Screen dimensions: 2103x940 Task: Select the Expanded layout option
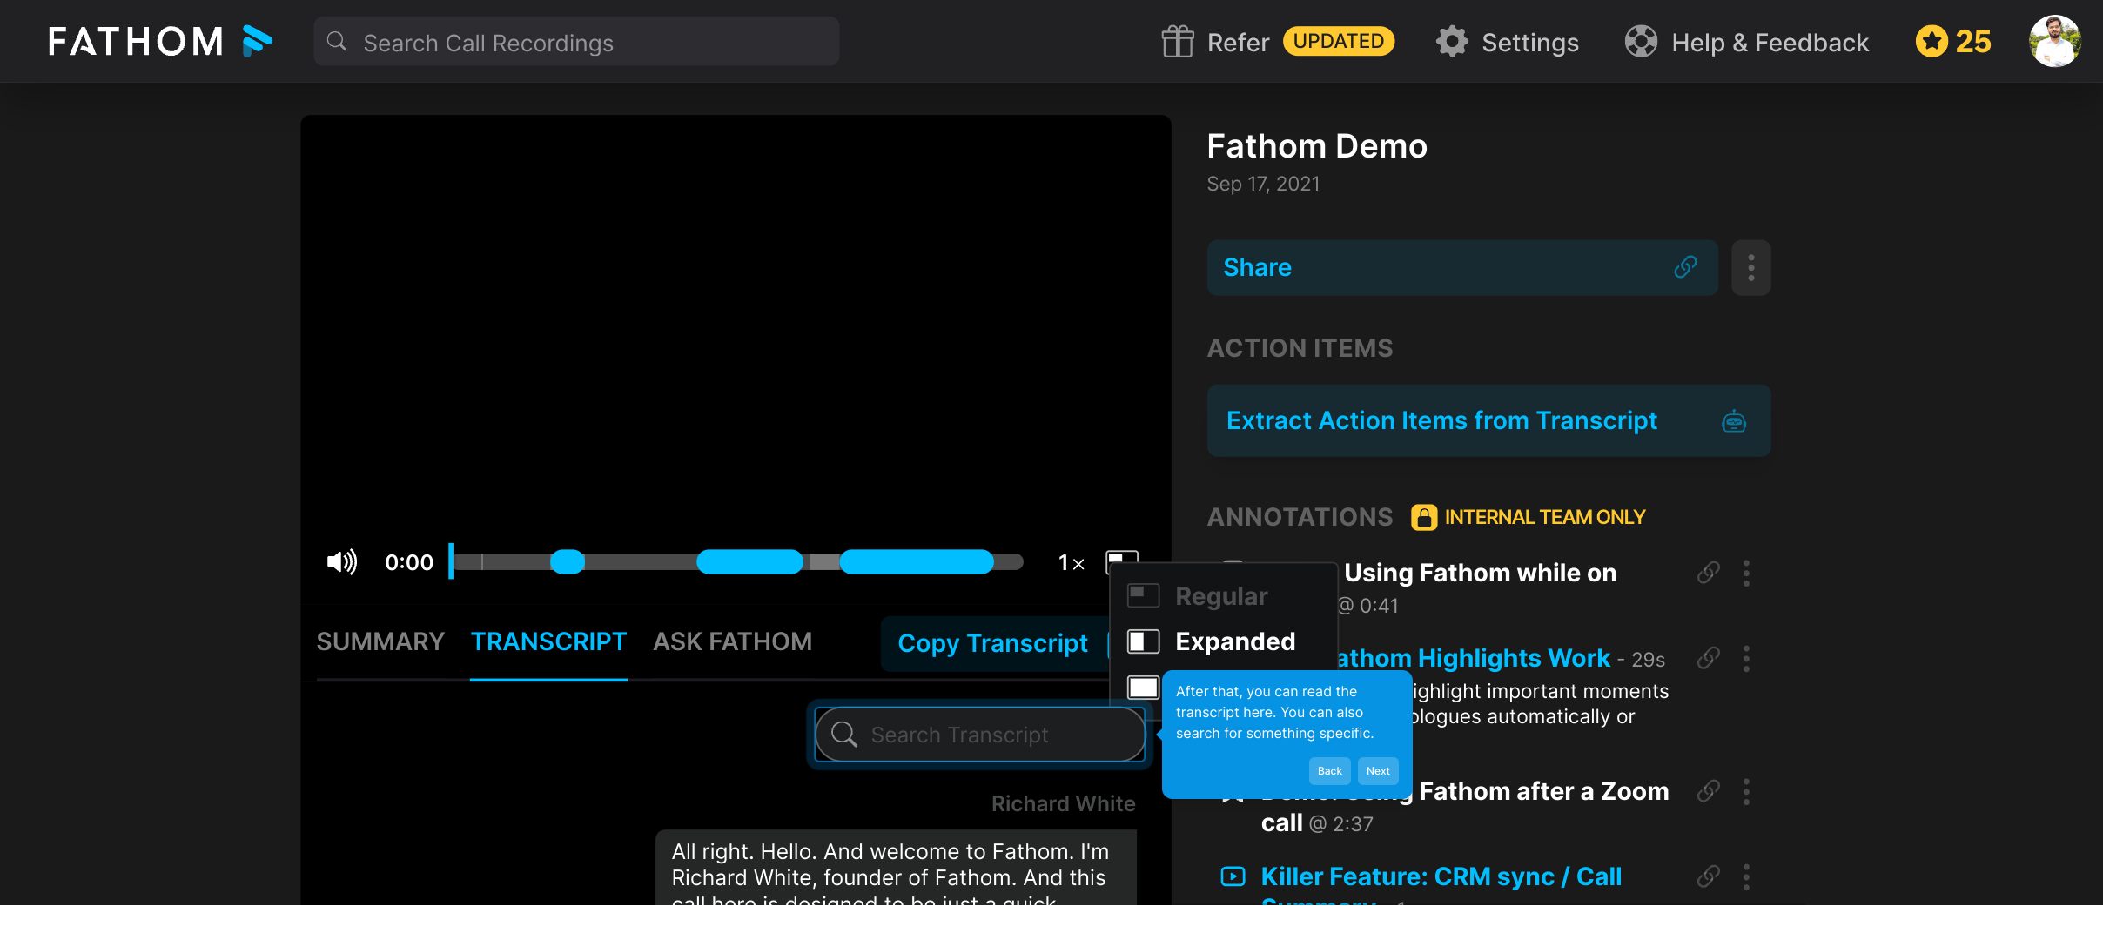tap(1211, 641)
